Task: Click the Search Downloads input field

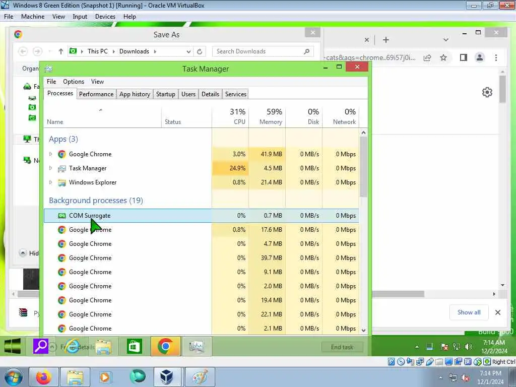Action: pos(263,51)
